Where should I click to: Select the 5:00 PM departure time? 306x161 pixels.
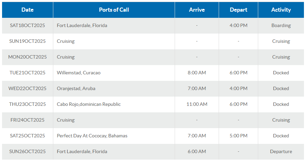tap(238, 136)
